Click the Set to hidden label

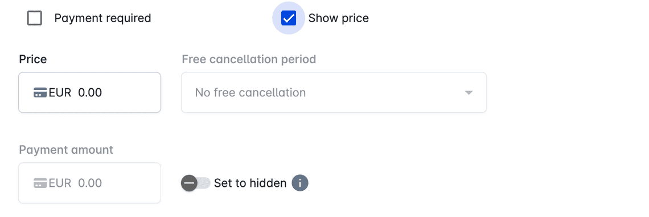250,183
